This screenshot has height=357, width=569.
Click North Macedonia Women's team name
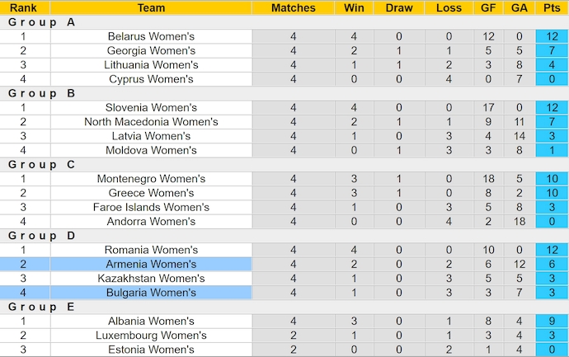151,122
